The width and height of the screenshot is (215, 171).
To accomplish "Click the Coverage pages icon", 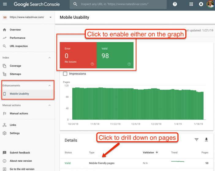I will (5, 66).
